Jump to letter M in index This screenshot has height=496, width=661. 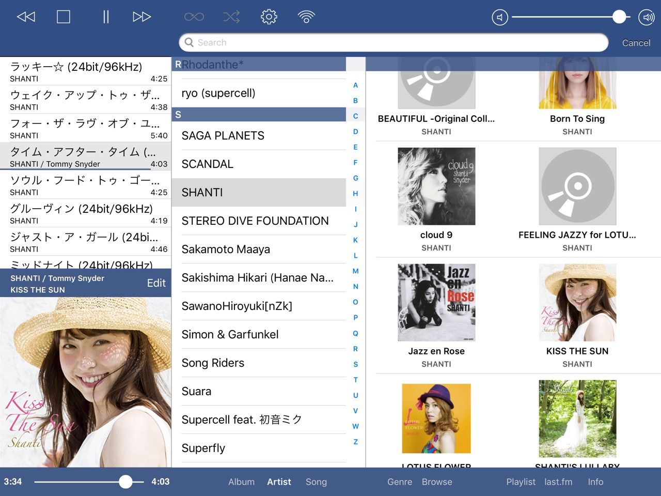point(355,271)
